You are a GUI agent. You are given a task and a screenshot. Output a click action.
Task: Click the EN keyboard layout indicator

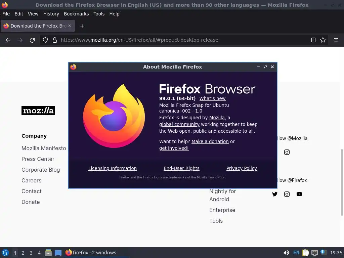click(x=296, y=253)
